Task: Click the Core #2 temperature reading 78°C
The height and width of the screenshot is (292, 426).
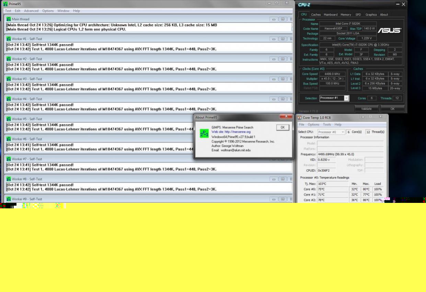Action: click(x=333, y=200)
